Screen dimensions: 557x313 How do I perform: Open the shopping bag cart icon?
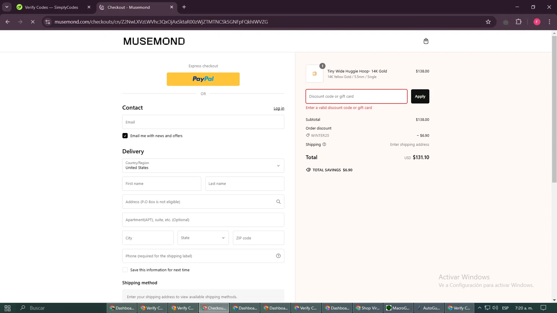coord(426,41)
